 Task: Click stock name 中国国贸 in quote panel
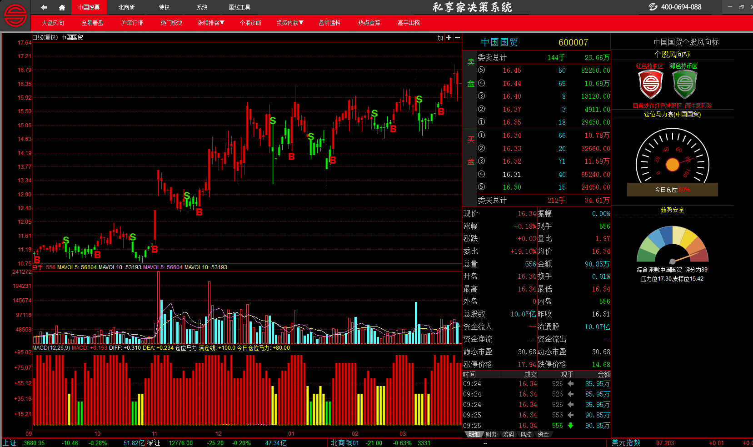pos(499,42)
